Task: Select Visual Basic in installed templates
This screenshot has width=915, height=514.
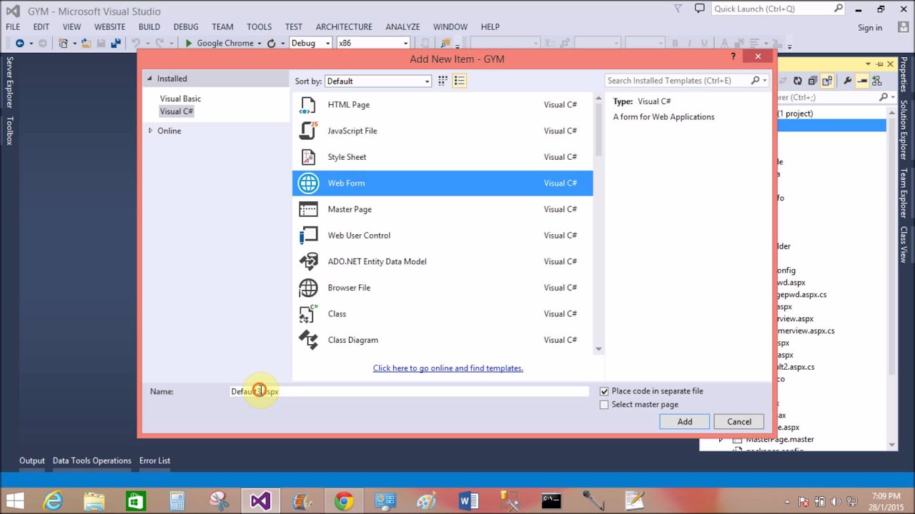Action: 180,99
